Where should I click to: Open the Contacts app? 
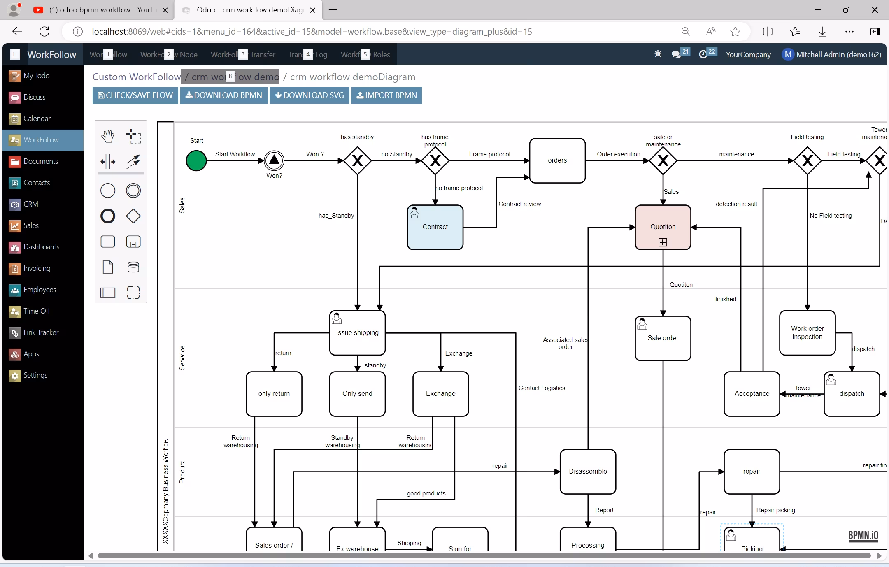click(x=43, y=183)
